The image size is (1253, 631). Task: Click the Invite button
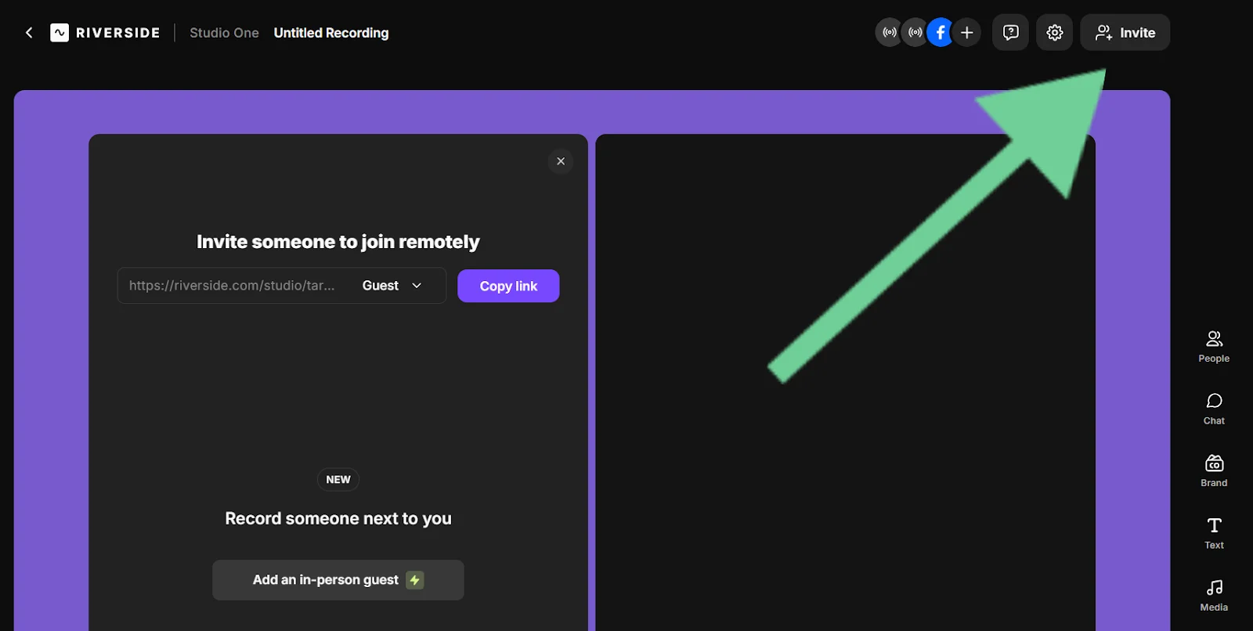click(x=1125, y=33)
